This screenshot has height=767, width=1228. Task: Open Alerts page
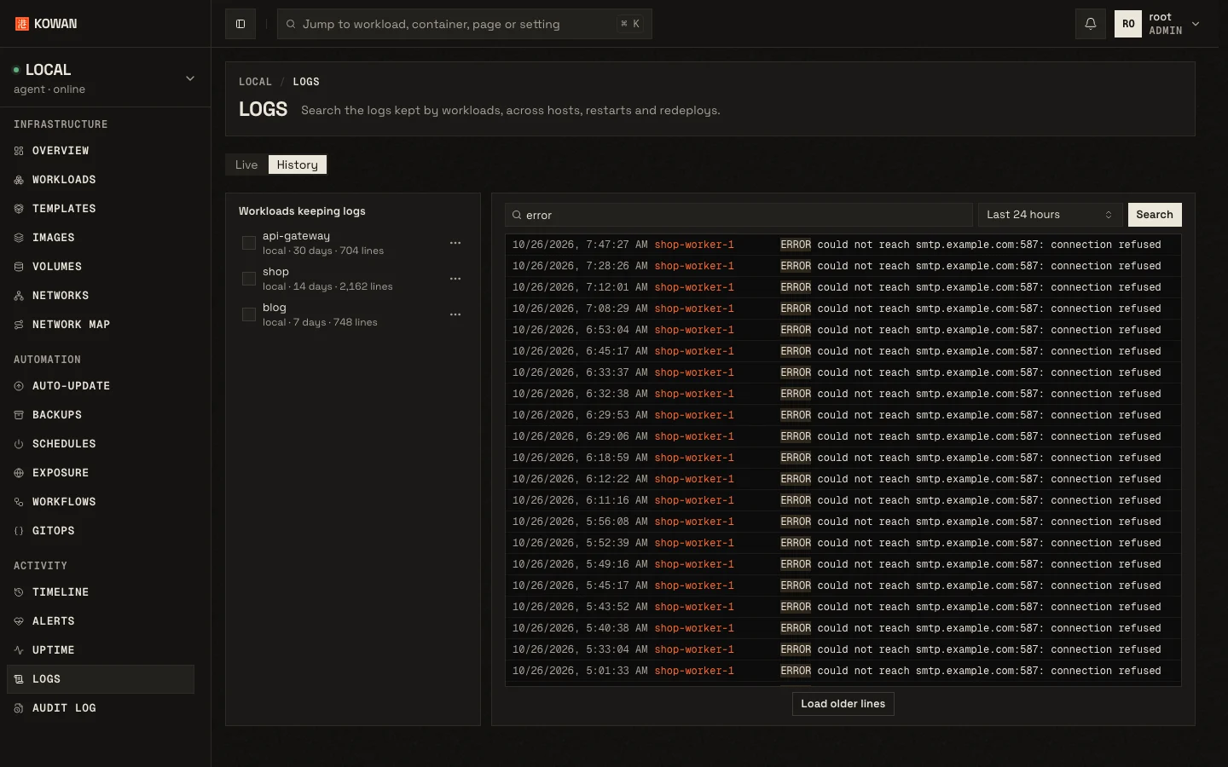(101, 621)
